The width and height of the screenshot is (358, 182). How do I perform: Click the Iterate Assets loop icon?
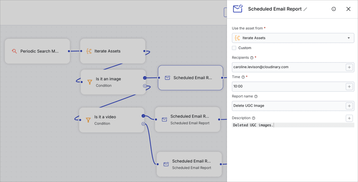point(89,51)
